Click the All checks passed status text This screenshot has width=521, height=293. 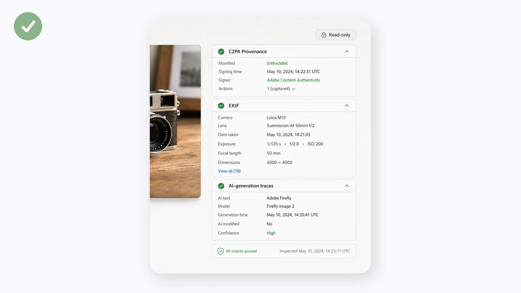(x=241, y=251)
